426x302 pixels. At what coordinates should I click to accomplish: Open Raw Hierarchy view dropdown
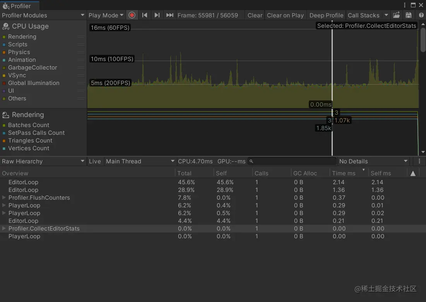tap(43, 161)
